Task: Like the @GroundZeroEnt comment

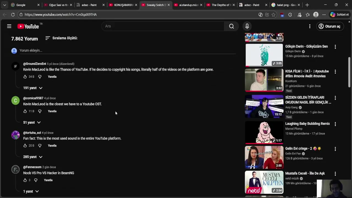Action: click(25, 77)
